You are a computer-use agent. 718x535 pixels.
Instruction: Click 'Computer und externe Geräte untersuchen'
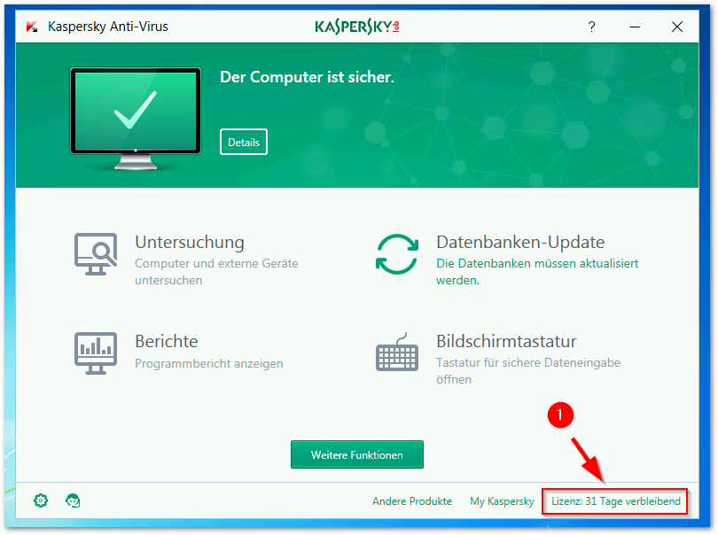[216, 272]
